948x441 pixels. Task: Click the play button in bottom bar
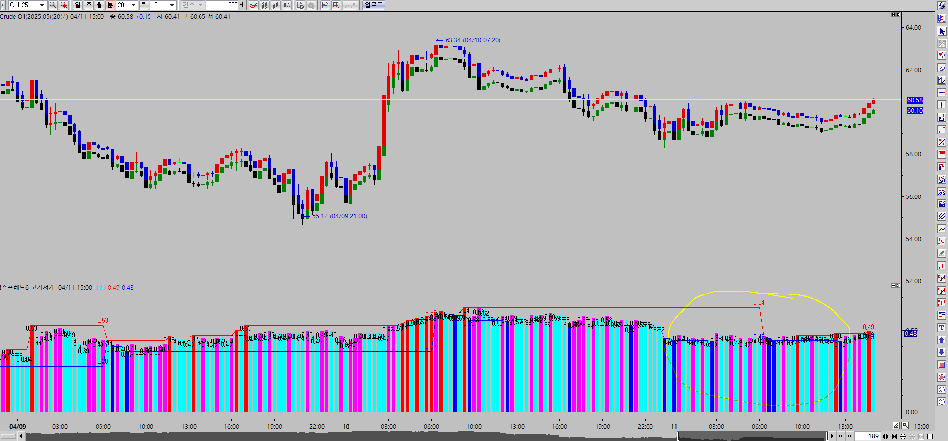pos(832,436)
